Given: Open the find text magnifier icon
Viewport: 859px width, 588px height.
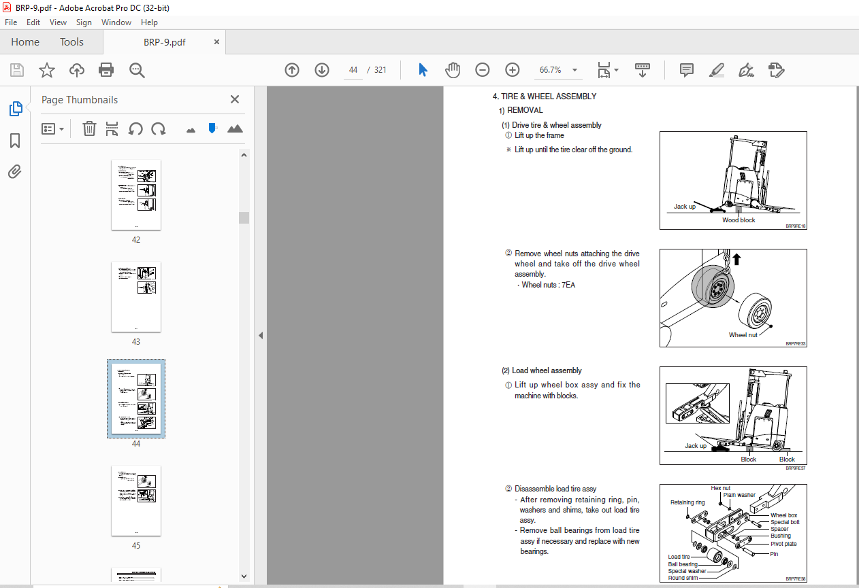Looking at the screenshot, I should click(137, 70).
